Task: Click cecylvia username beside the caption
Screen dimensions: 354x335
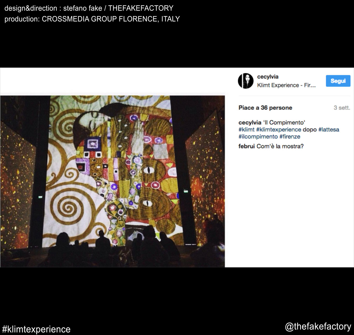Action: point(250,122)
